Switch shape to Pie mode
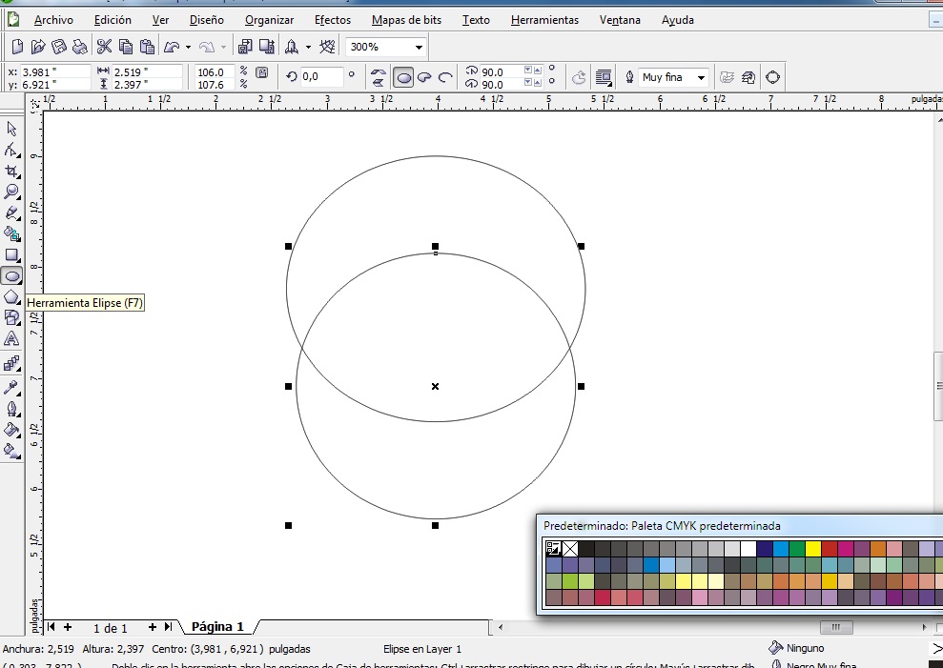This screenshot has height=668, width=943. coord(424,77)
